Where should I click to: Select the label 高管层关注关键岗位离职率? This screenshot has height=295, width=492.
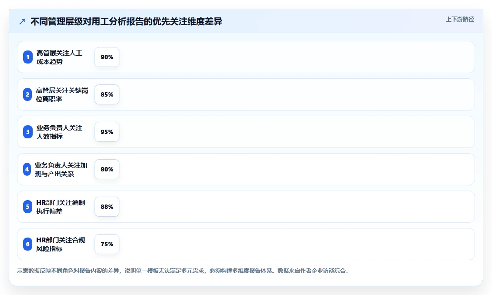[x=62, y=94]
